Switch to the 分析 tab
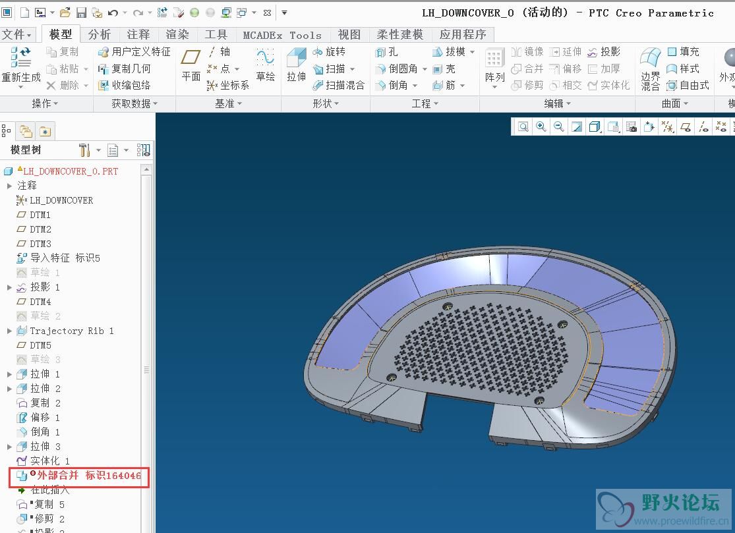Screen dimensions: 735x533 click(x=100, y=35)
